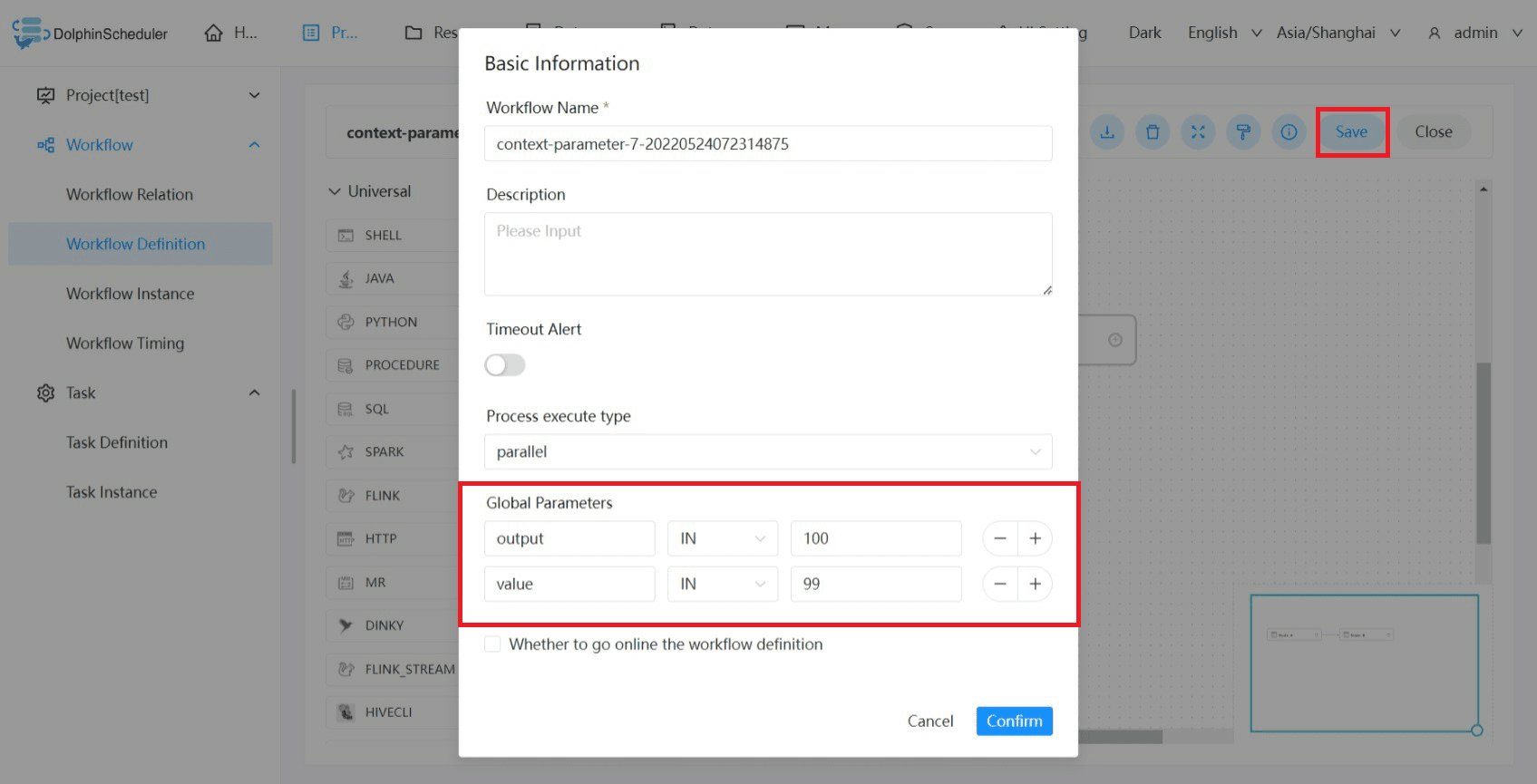Image resolution: width=1537 pixels, height=784 pixels.
Task: Click the canvas vertical scrollbar thumb
Action: point(1483,453)
